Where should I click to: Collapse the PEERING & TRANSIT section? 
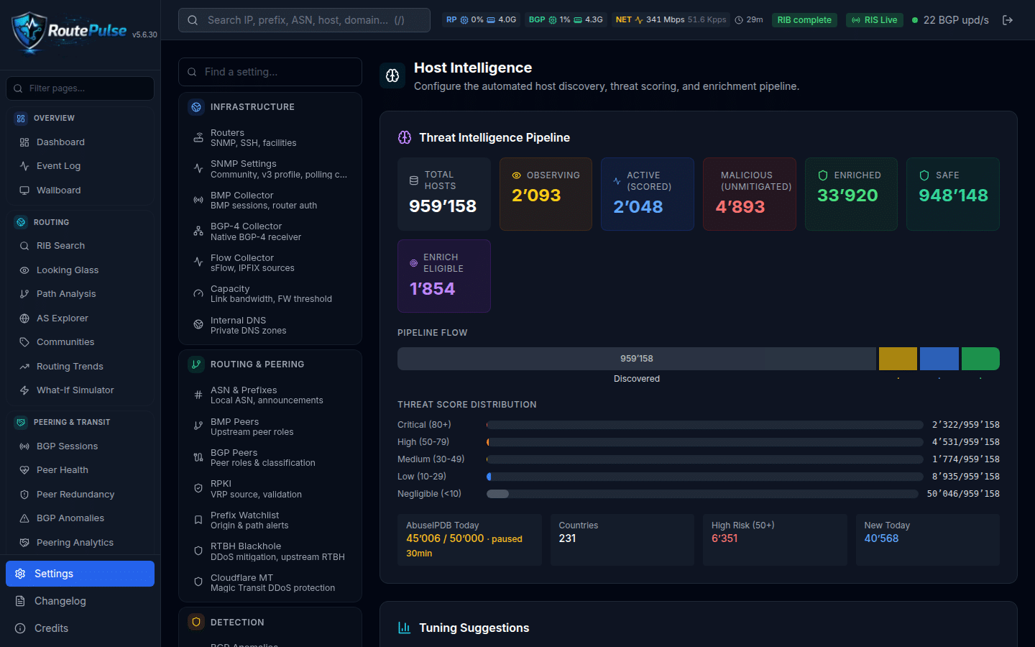pos(80,422)
